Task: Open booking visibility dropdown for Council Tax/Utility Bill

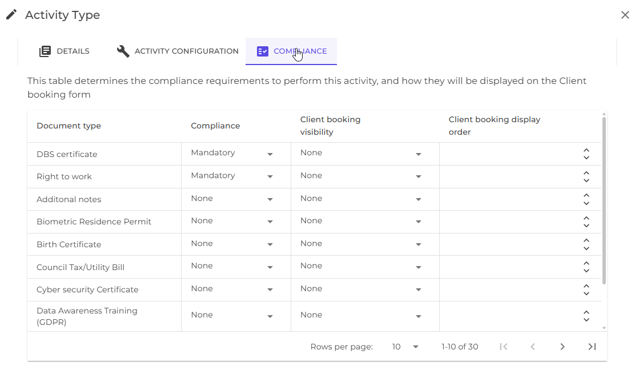Action: point(361,267)
